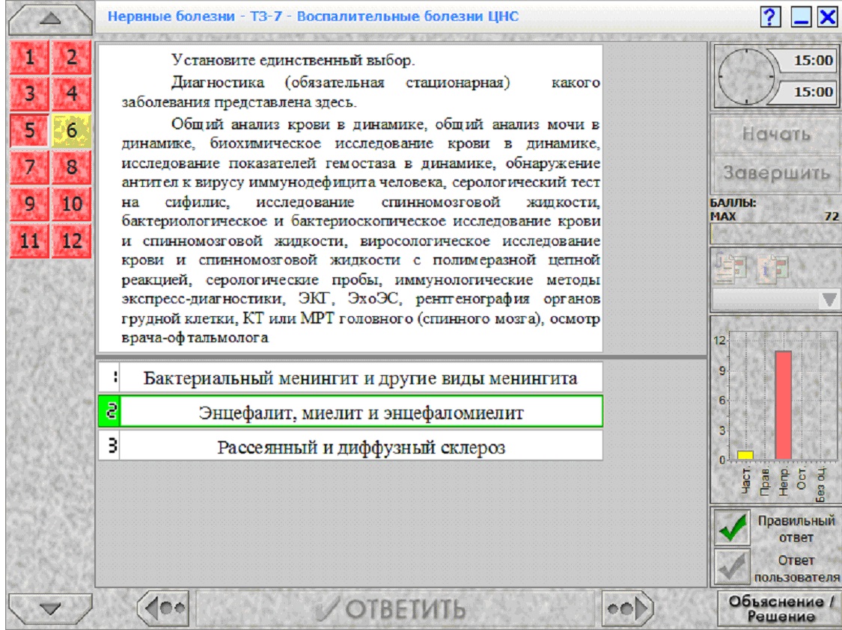Click the previous question arrow button
Viewport: 842px width, 630px height.
coord(164,608)
